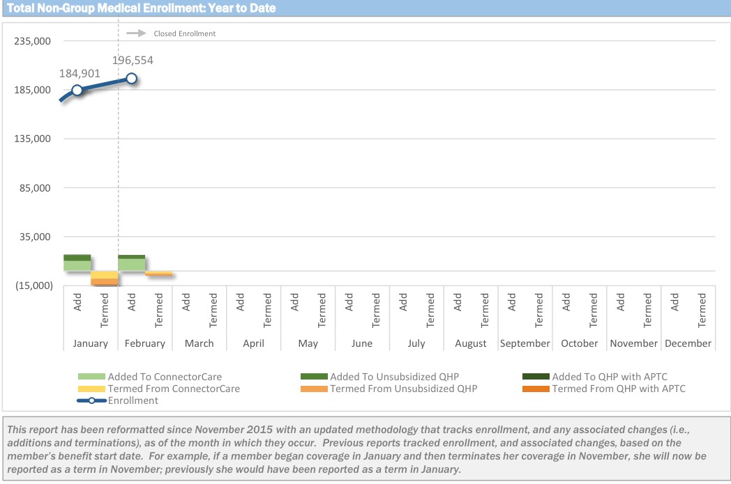
Task: Click the January Termed stacked bar
Action: (x=105, y=279)
